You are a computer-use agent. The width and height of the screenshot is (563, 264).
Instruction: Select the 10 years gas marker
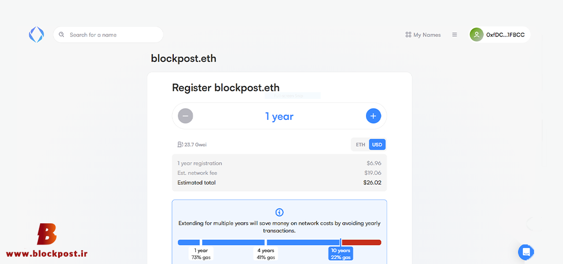[341, 253]
